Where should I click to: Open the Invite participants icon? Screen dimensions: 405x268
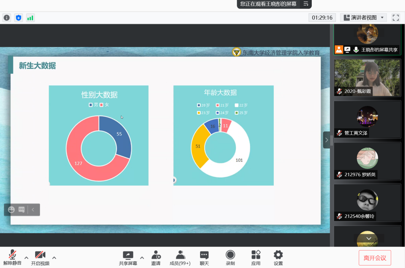(156, 257)
